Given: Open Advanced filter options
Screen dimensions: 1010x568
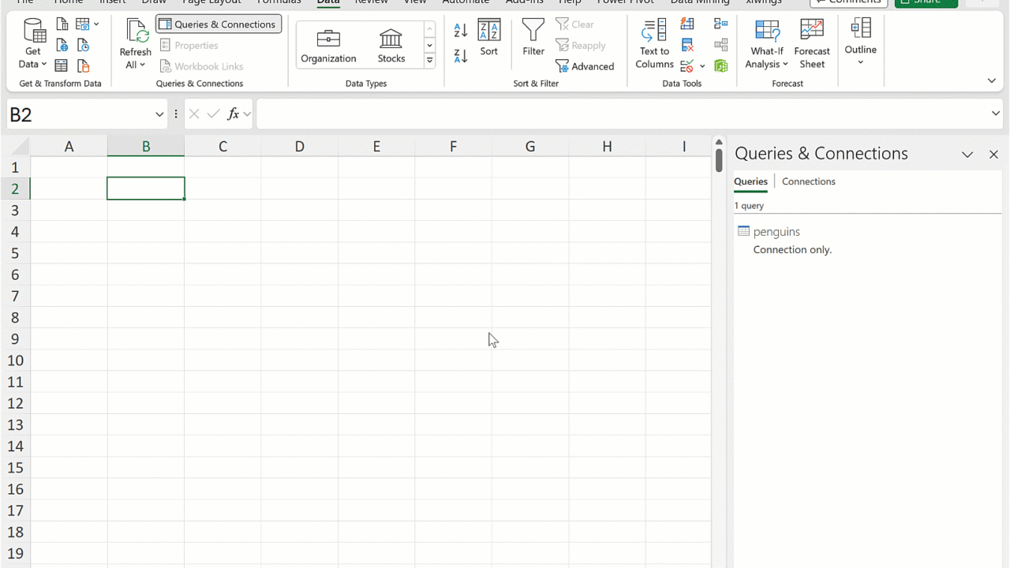Looking at the screenshot, I should (585, 66).
